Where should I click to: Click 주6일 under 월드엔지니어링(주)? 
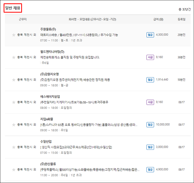click(x=45, y=63)
